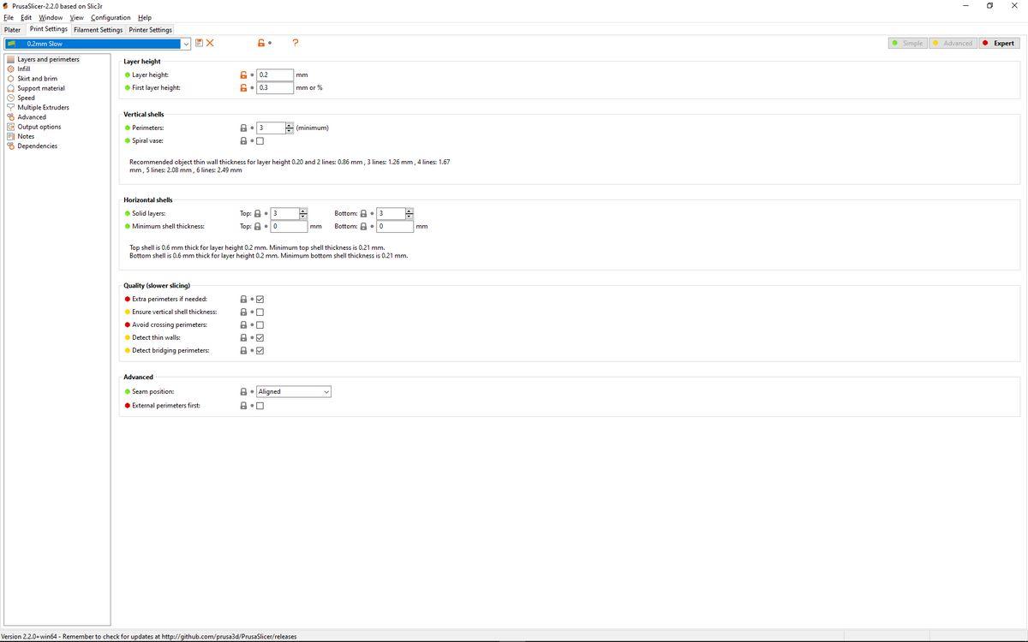Click the Multiple Extruders funnel icon in the sidebar
The width and height of the screenshot is (1028, 642).
[x=10, y=107]
